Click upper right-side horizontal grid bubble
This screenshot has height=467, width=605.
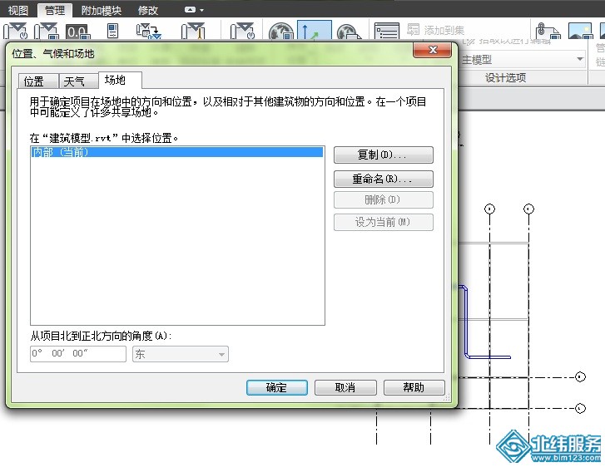[x=580, y=376]
